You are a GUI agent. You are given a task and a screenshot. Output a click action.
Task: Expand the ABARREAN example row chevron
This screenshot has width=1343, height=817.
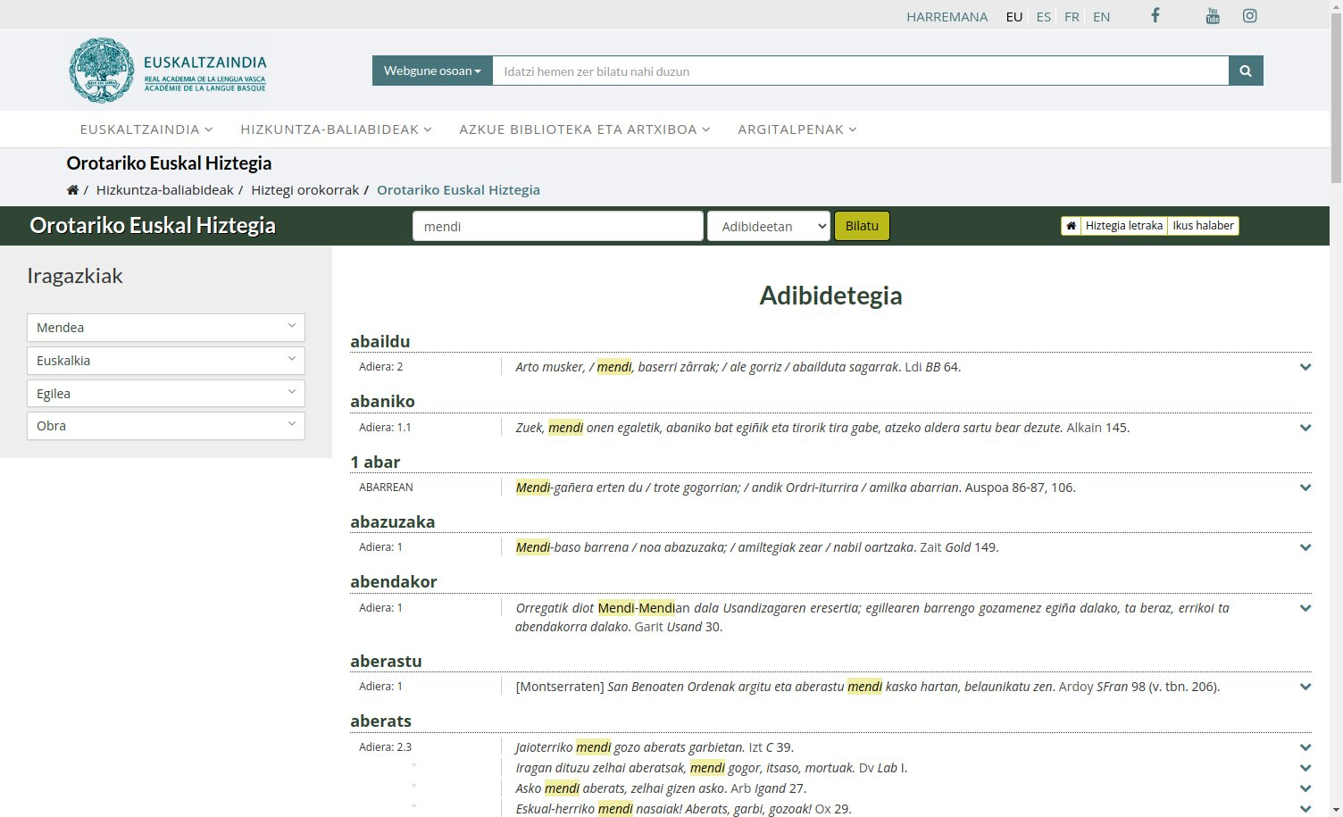tap(1305, 488)
